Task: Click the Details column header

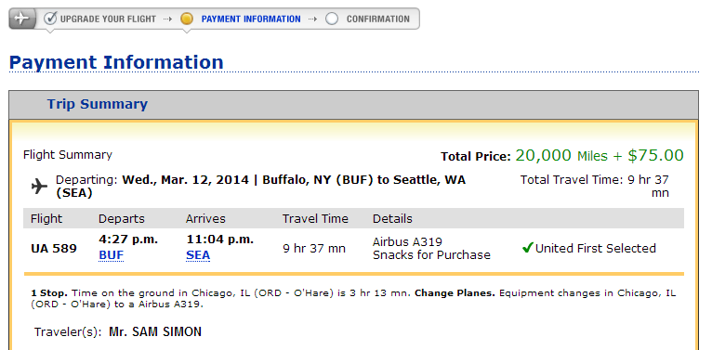Action: point(392,218)
